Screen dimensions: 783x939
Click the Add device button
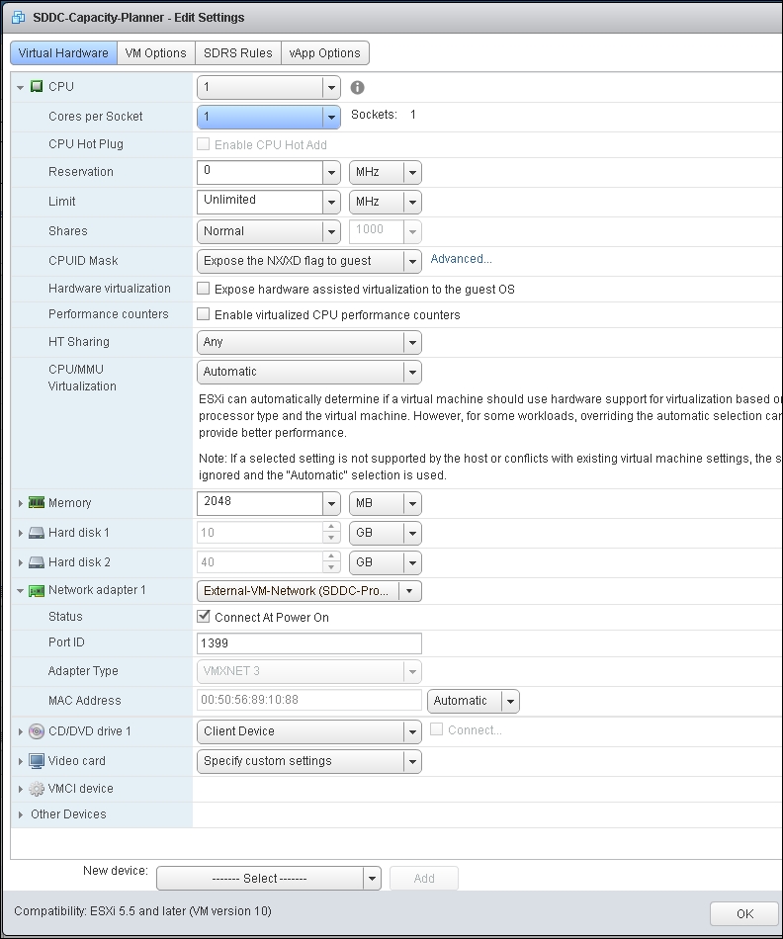(x=424, y=879)
